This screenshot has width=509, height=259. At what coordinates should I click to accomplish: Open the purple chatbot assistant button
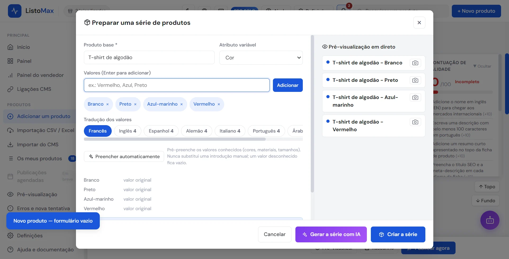(x=490, y=220)
